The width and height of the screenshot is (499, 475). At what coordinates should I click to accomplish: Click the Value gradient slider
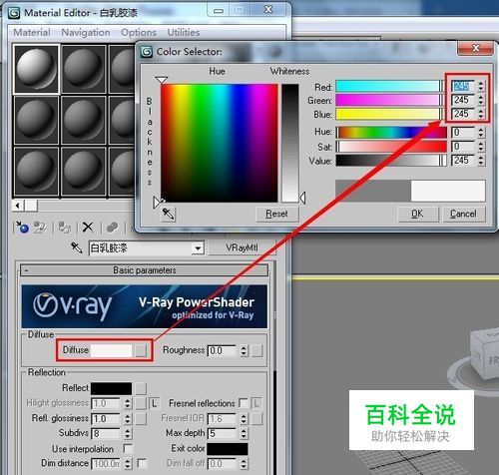[x=391, y=161]
